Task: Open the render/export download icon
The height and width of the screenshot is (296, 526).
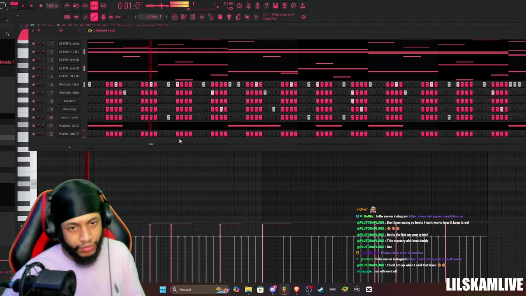Action: [303, 6]
